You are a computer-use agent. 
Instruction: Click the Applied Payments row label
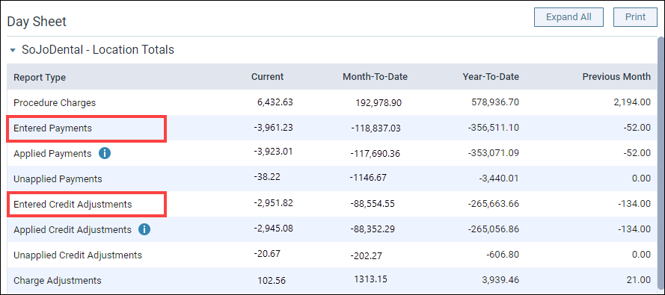coord(52,153)
